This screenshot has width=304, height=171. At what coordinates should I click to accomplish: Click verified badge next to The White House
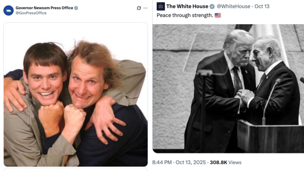point(212,6)
